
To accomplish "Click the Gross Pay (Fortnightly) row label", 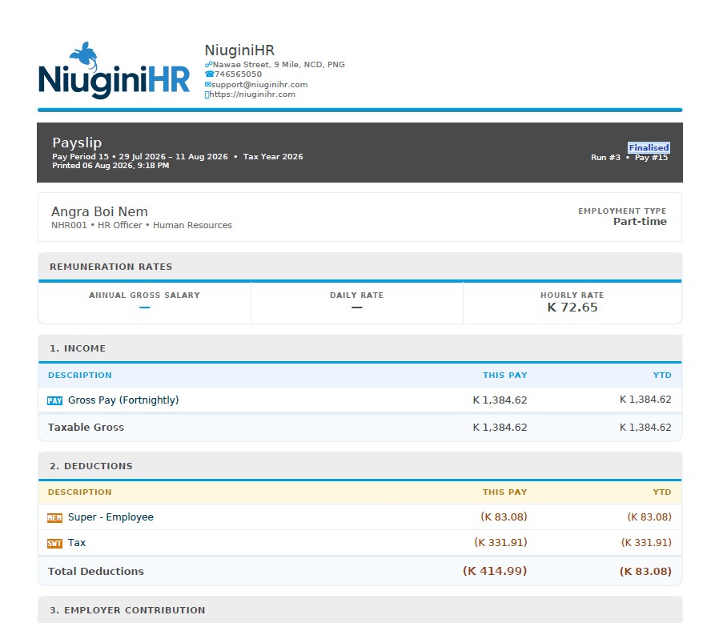I will coord(123,400).
